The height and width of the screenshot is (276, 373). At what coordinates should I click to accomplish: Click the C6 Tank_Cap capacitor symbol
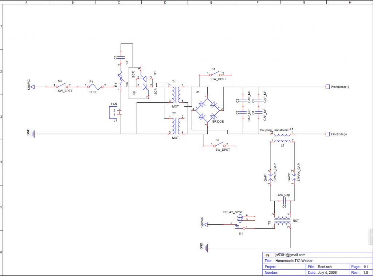point(284,201)
